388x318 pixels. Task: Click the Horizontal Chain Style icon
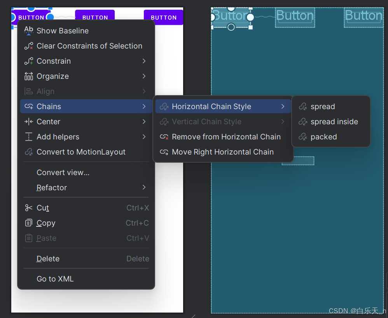[x=164, y=106]
